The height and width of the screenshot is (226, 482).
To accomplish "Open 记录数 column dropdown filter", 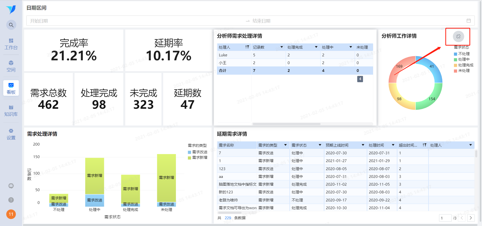I will click(x=282, y=47).
